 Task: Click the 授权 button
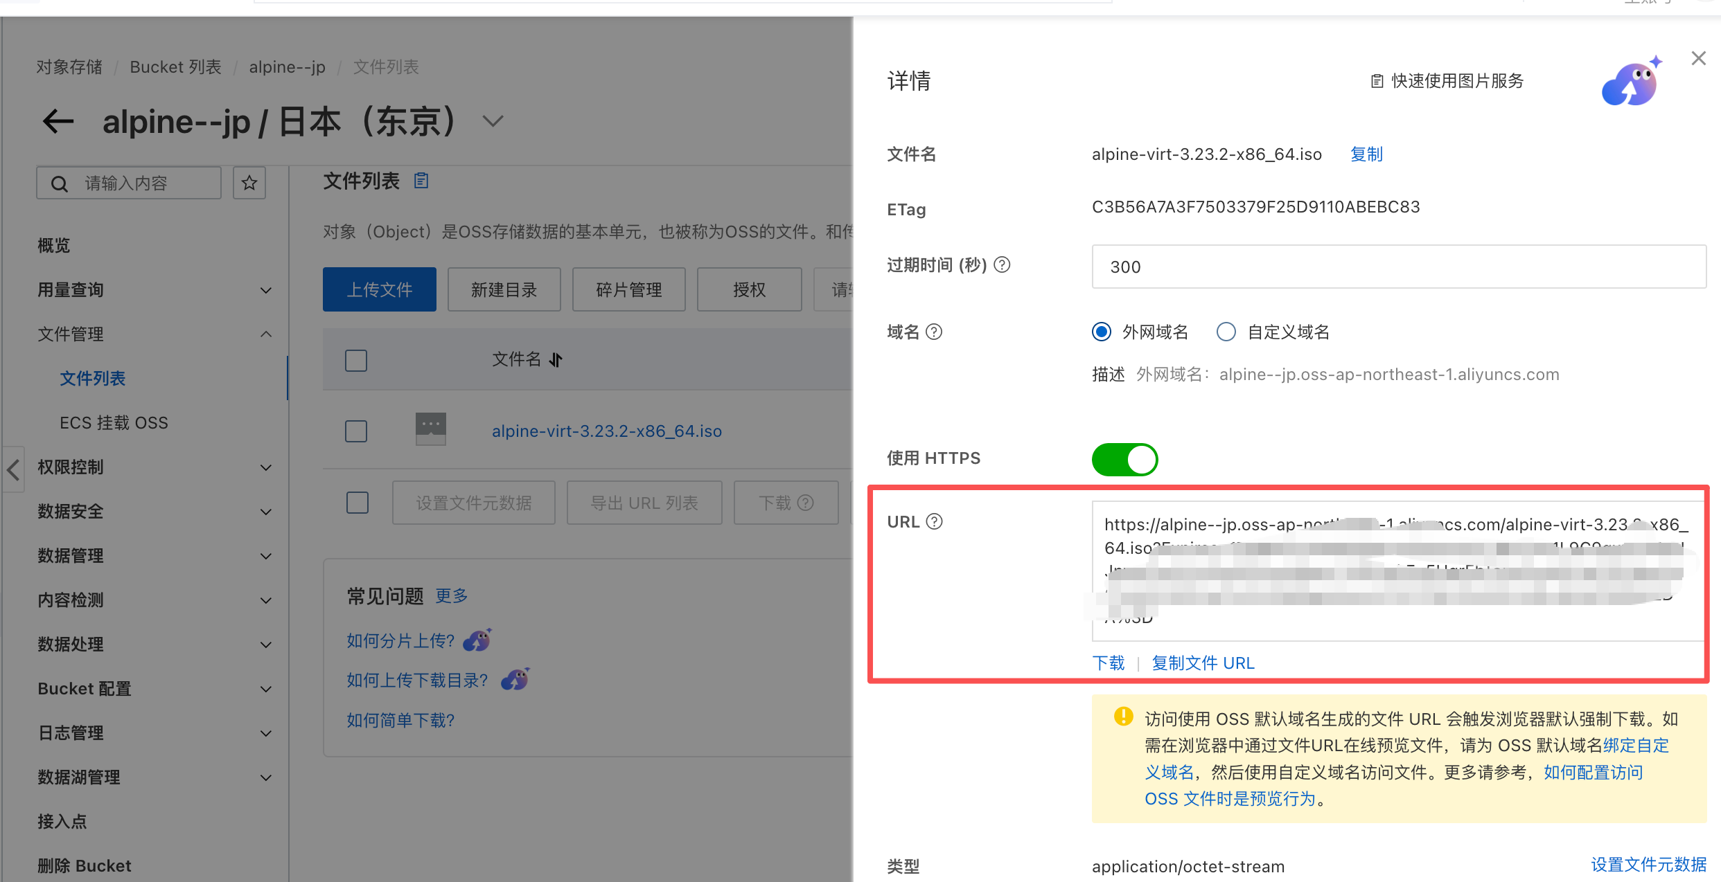point(750,289)
